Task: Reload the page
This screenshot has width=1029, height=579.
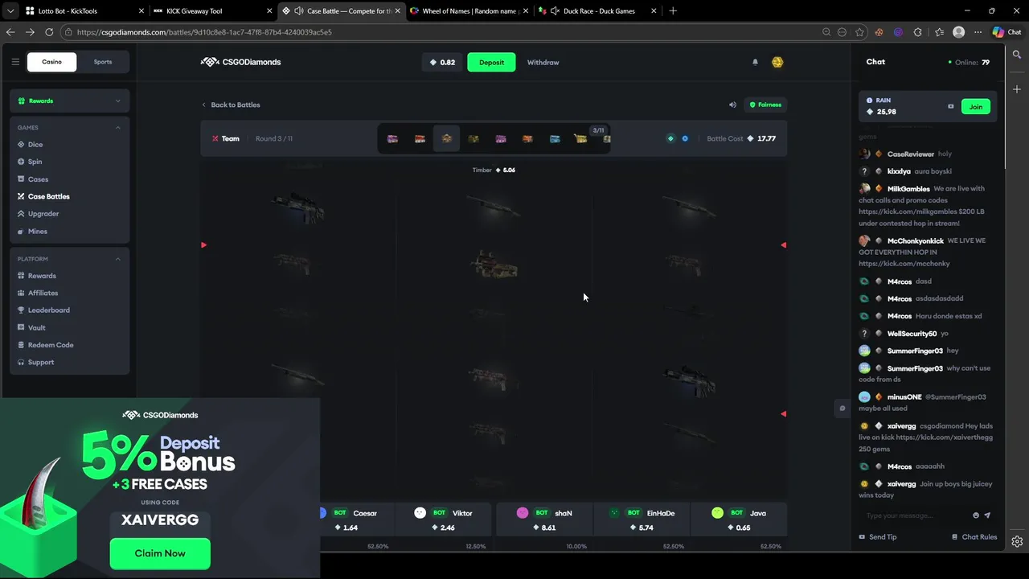Action: pyautogui.click(x=49, y=32)
